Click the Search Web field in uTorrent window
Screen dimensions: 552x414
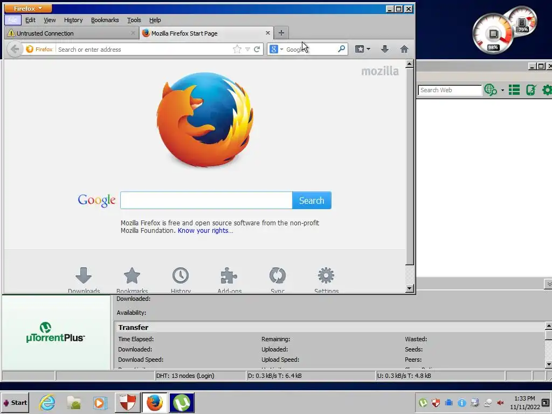[450, 90]
